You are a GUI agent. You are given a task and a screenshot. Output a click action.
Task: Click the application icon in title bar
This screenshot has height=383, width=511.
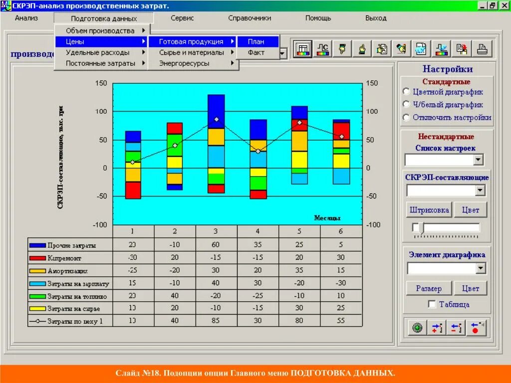(6, 5)
